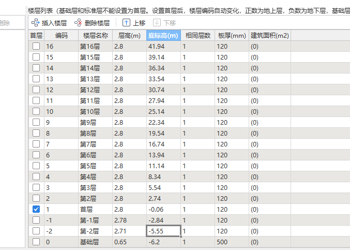Image resolution: width=350 pixels, height=250 pixels.
Task: Check the first-floor box for row 第-1层
Action: (x=36, y=220)
